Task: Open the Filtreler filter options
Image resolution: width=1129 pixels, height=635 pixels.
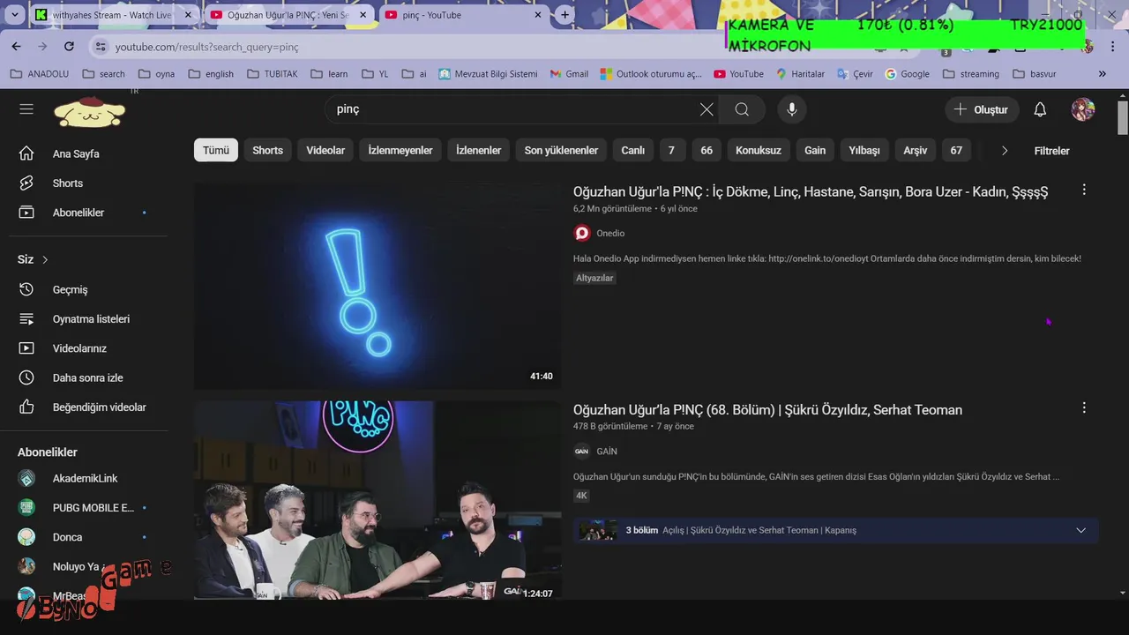Action: pyautogui.click(x=1051, y=151)
